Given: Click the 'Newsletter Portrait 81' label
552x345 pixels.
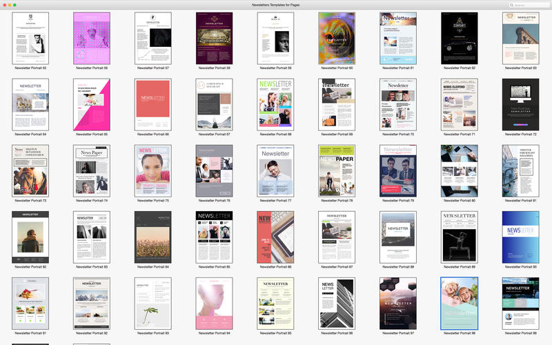Looking at the screenshot, I should pos(520,200).
